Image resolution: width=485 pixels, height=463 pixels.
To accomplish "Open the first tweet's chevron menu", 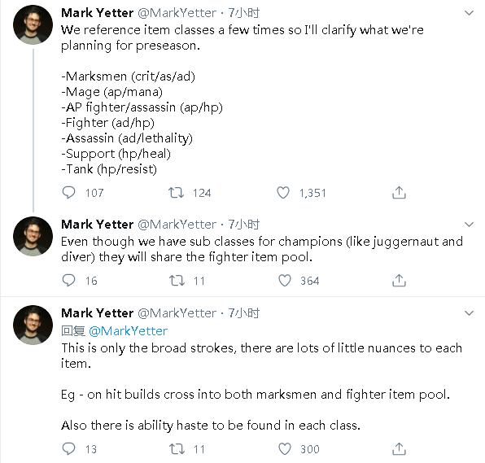I will click(x=470, y=13).
